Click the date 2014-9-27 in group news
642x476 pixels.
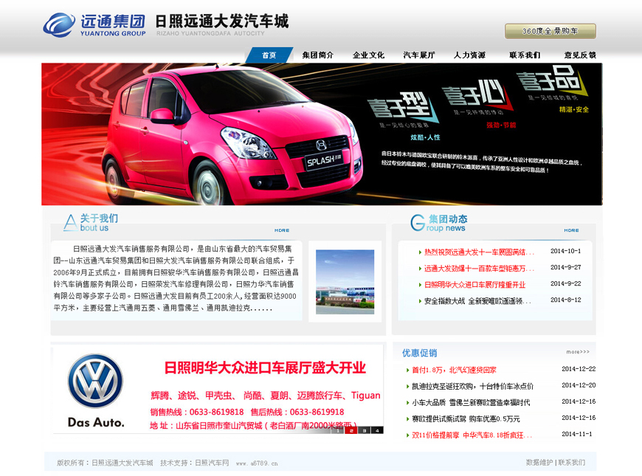tap(565, 267)
